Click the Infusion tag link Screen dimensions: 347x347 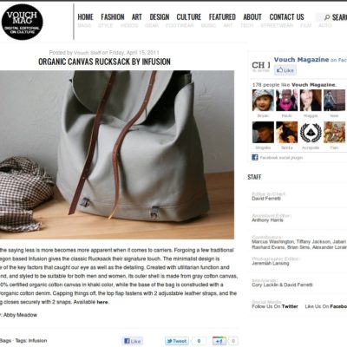pos(37,341)
